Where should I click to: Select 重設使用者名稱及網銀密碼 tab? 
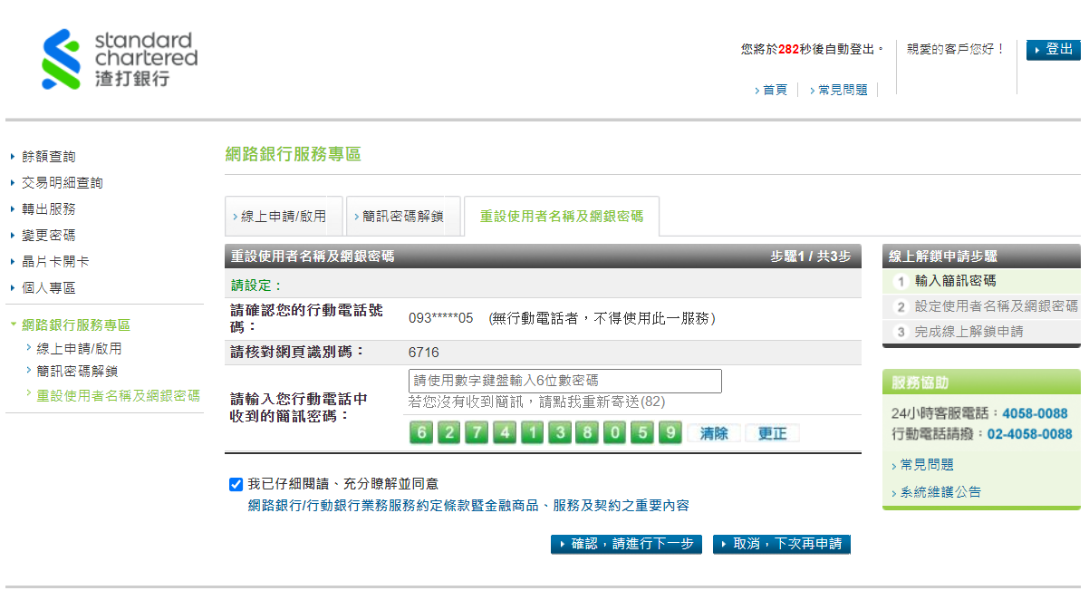(562, 217)
